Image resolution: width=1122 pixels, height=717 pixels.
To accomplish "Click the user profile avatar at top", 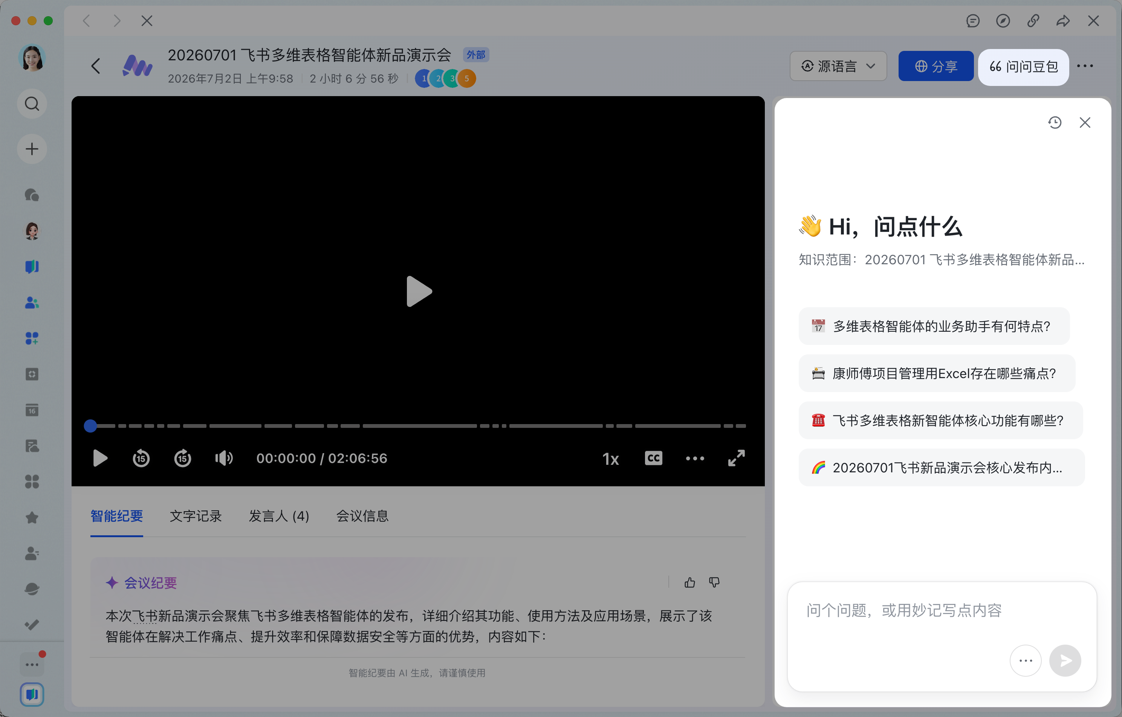I will [x=32, y=58].
